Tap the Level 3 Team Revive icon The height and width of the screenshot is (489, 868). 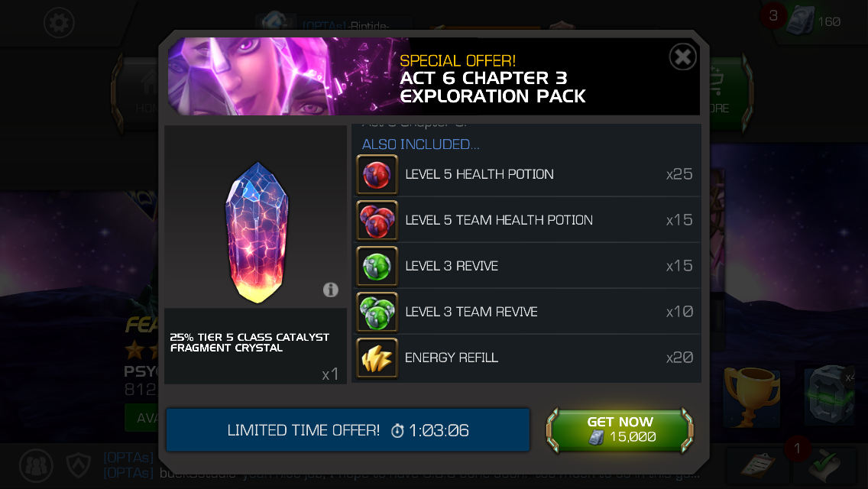coord(377,312)
